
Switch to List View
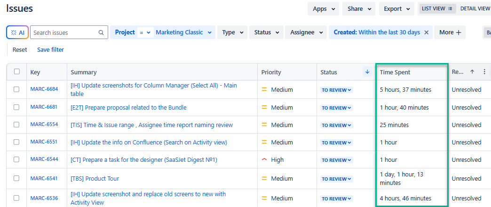[x=437, y=9]
